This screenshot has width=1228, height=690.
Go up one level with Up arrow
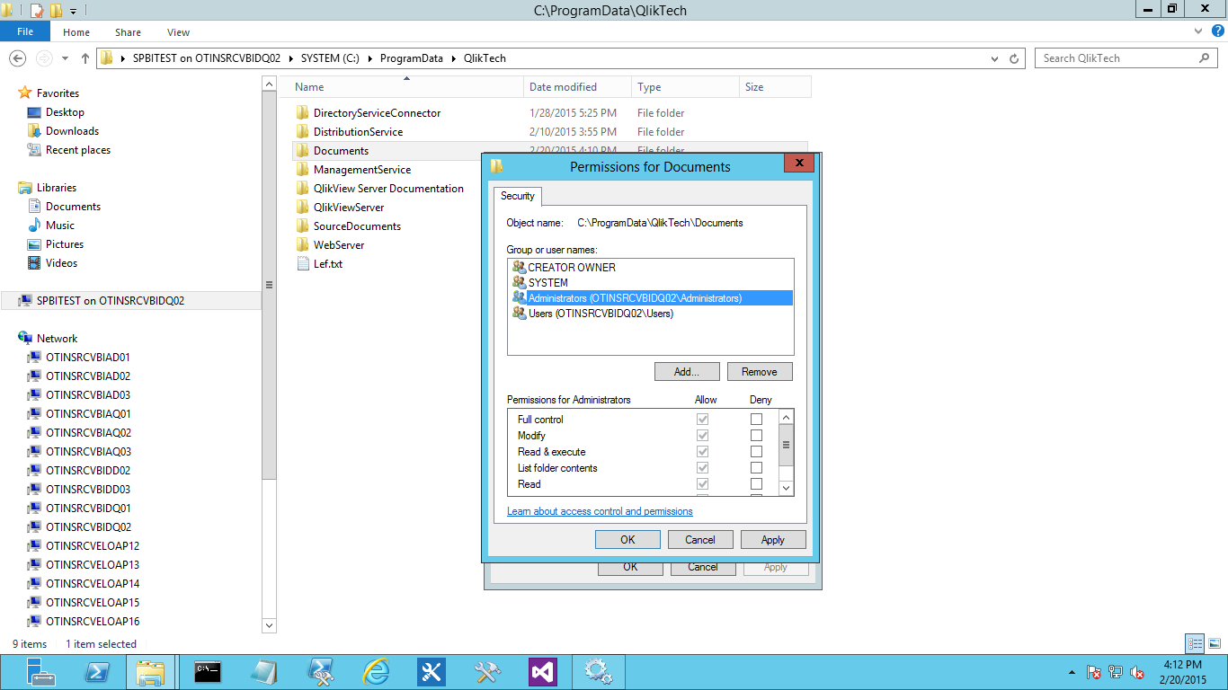click(x=85, y=57)
